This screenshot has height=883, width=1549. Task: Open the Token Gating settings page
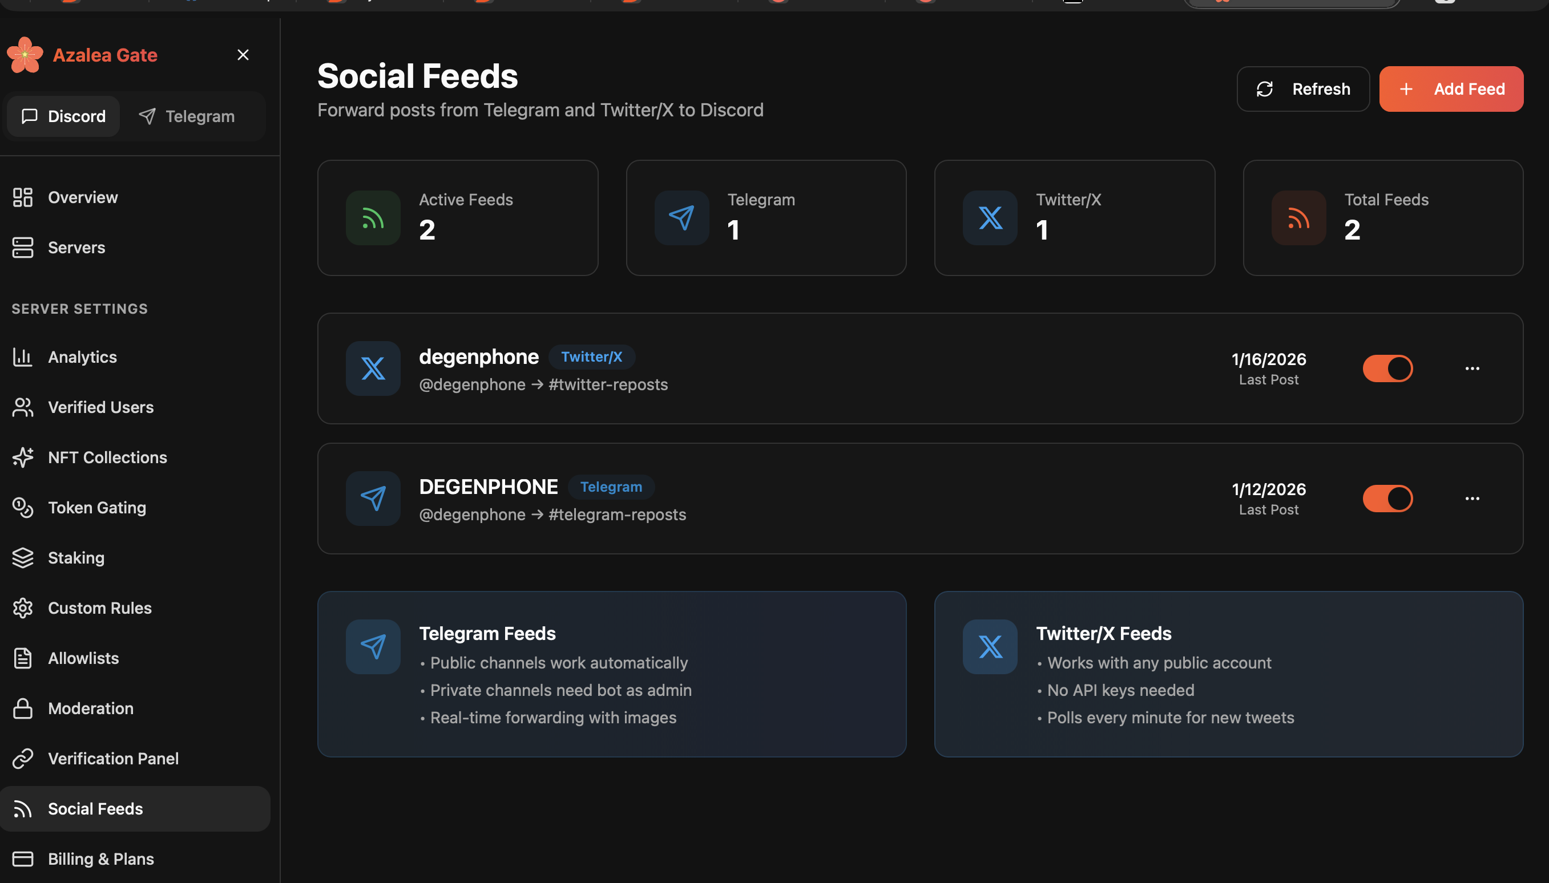click(x=96, y=507)
